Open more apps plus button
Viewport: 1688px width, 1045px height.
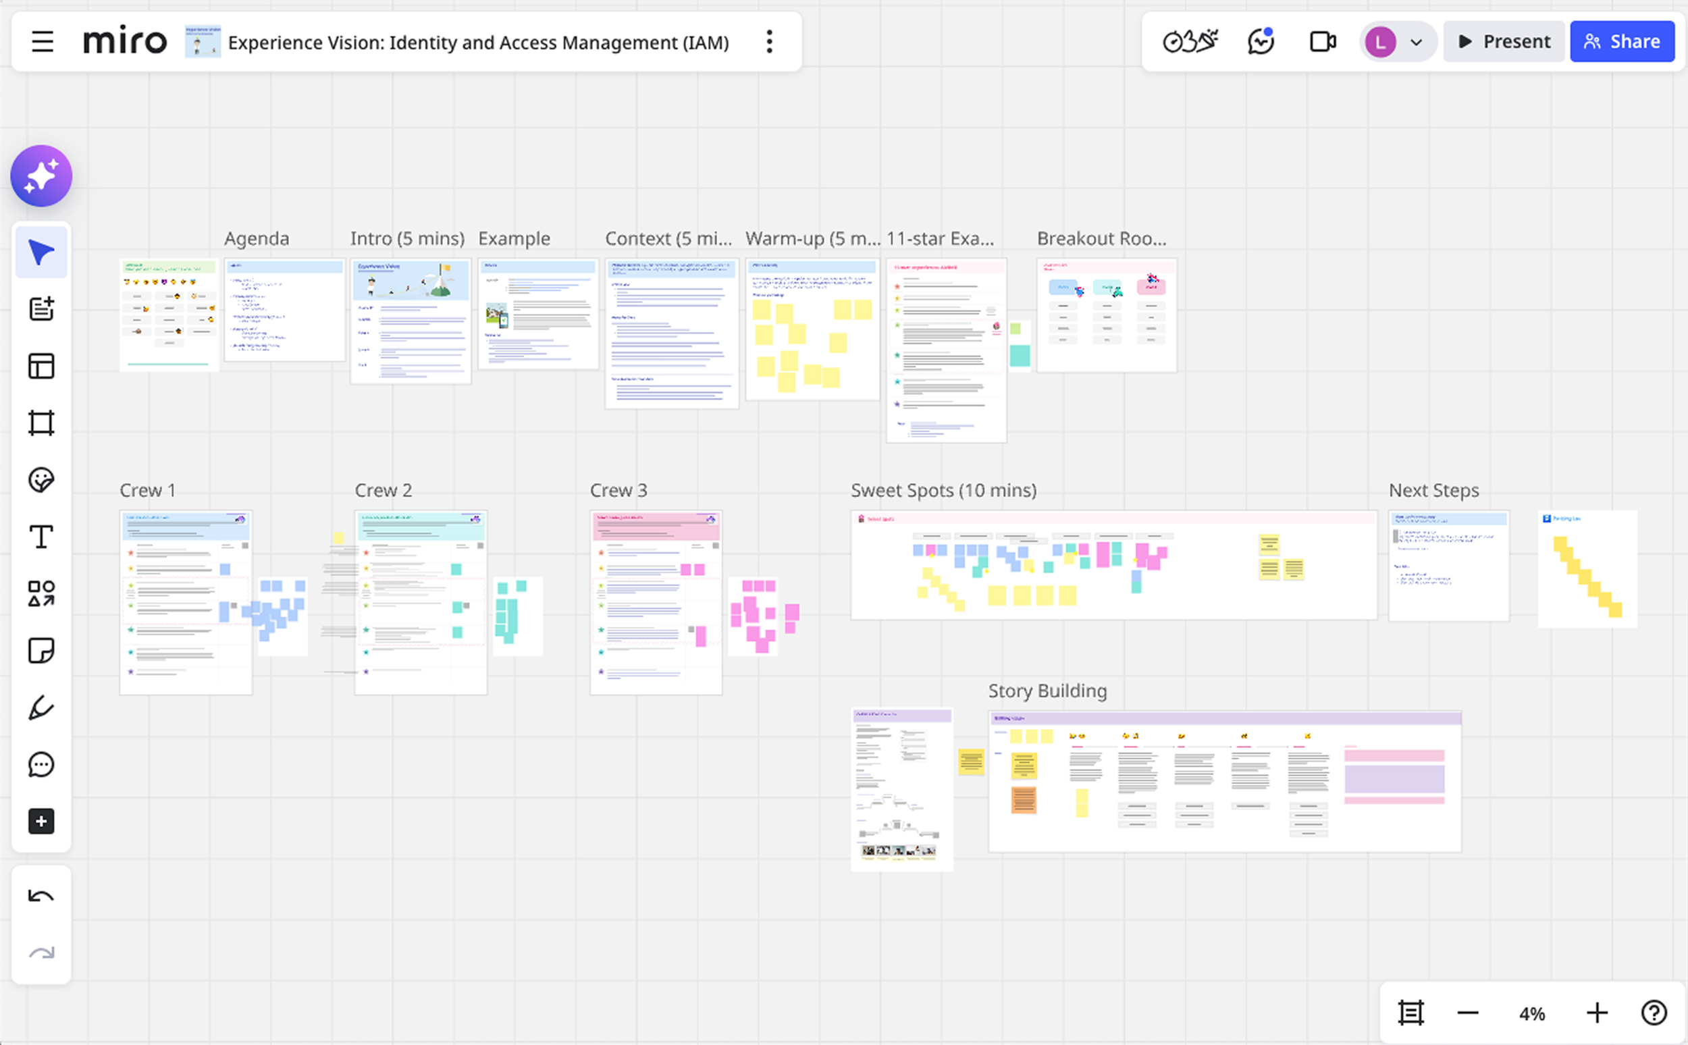coord(41,822)
